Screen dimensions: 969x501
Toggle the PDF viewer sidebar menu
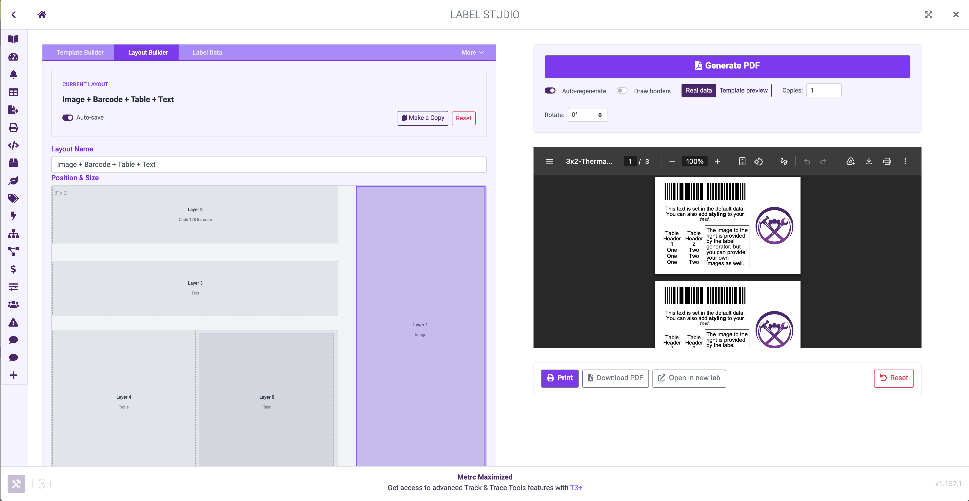tap(550, 162)
